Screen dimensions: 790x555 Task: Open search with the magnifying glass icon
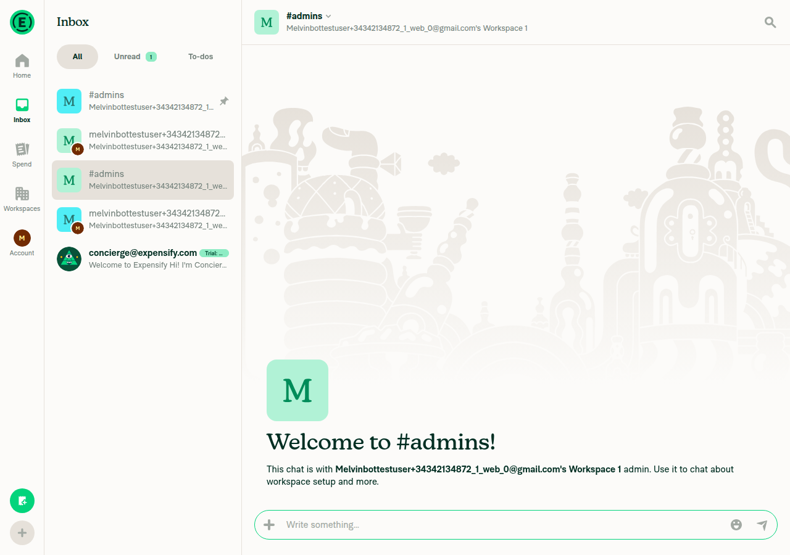[770, 22]
